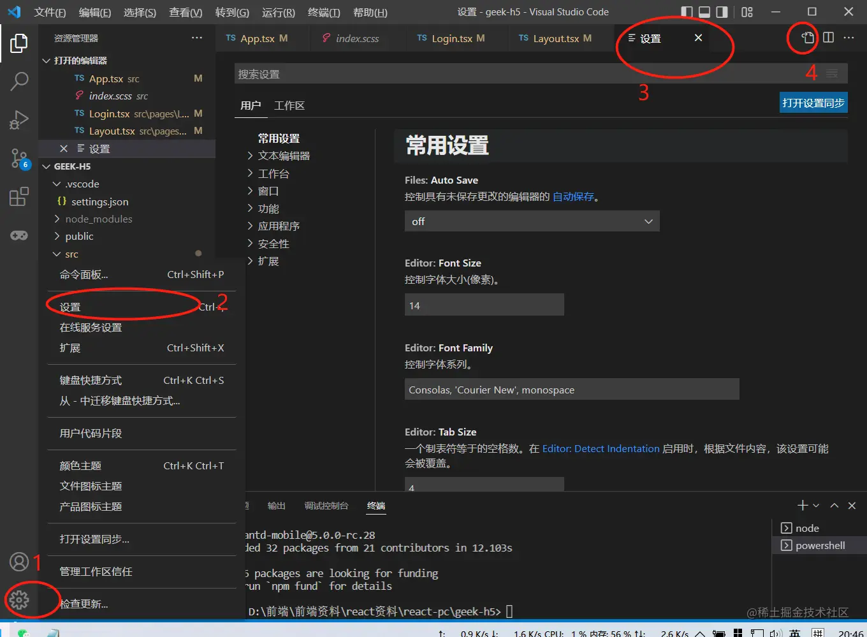Expand the 安全性 settings category
This screenshot has height=637, width=867.
point(268,244)
